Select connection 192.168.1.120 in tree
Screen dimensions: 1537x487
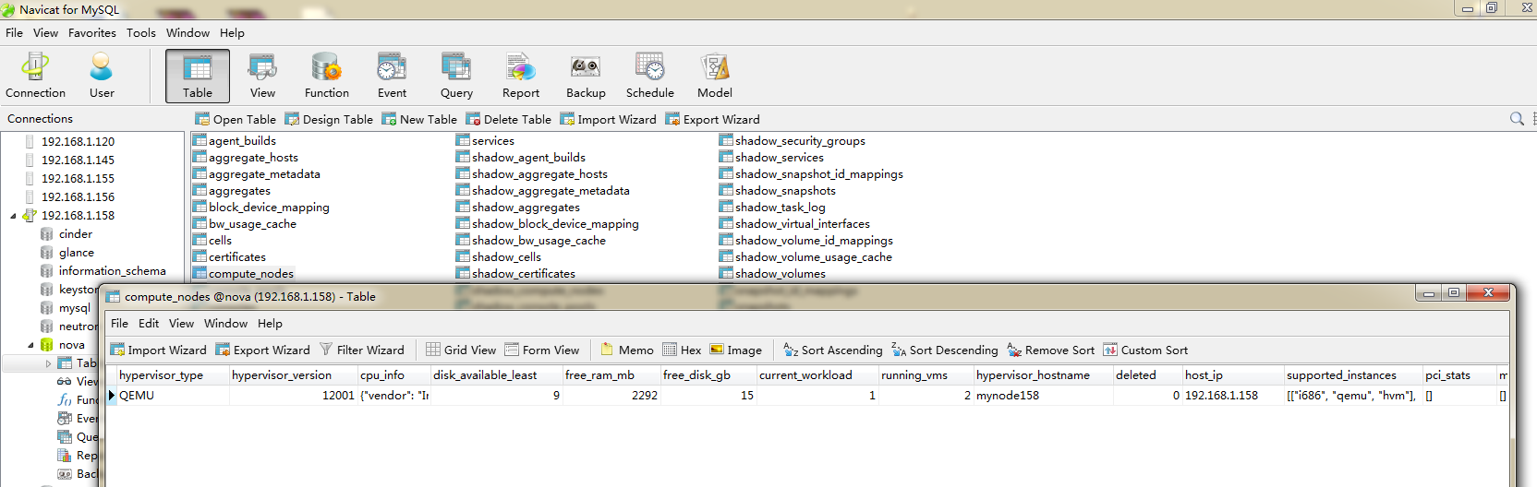click(x=78, y=141)
